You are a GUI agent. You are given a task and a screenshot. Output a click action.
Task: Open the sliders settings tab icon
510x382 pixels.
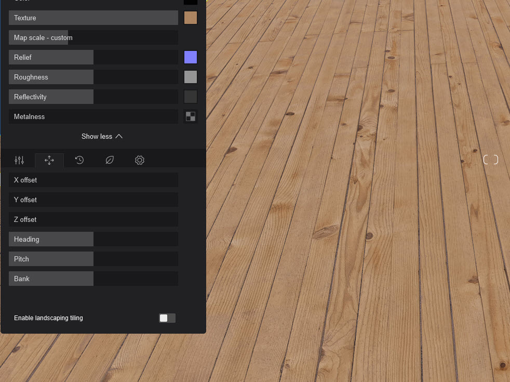point(19,160)
